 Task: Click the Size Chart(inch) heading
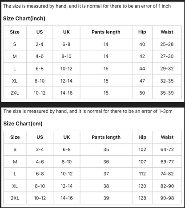(24, 18)
